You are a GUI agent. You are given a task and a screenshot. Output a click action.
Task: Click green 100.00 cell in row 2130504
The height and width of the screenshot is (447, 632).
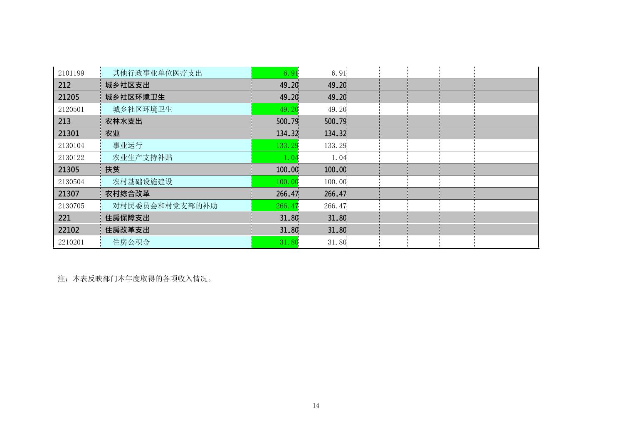275,181
